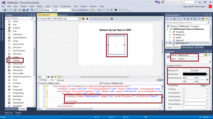The height and width of the screenshot is (119, 213).
Task: Switch to the App.xaml.cs tab
Action: [x=63, y=15]
